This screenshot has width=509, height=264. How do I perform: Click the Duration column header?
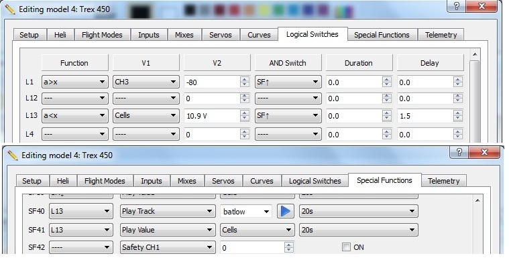(359, 63)
